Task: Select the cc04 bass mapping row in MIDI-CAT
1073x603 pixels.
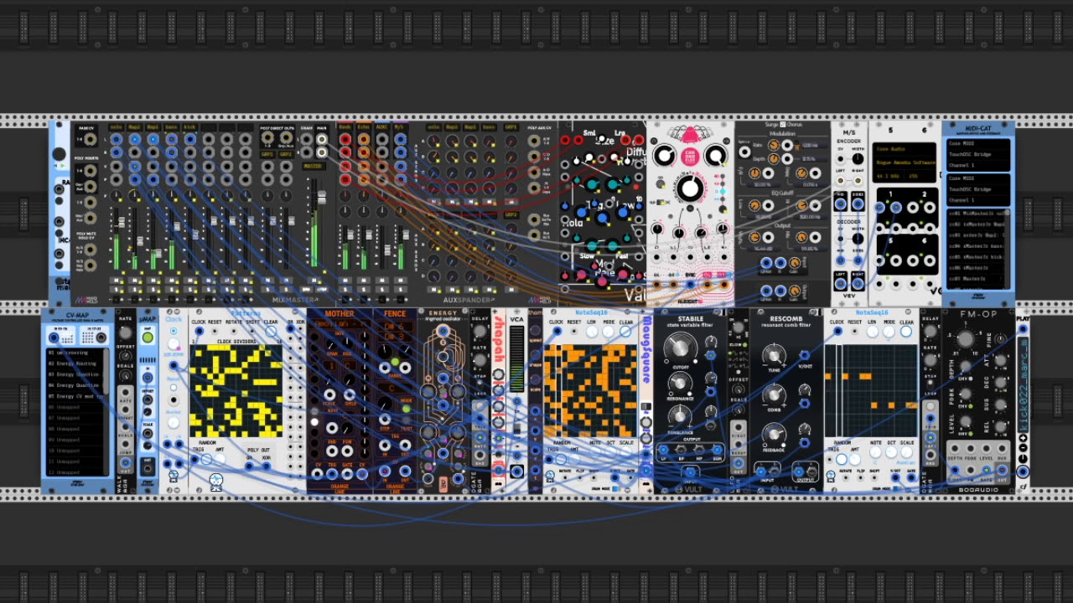Action: (975, 246)
